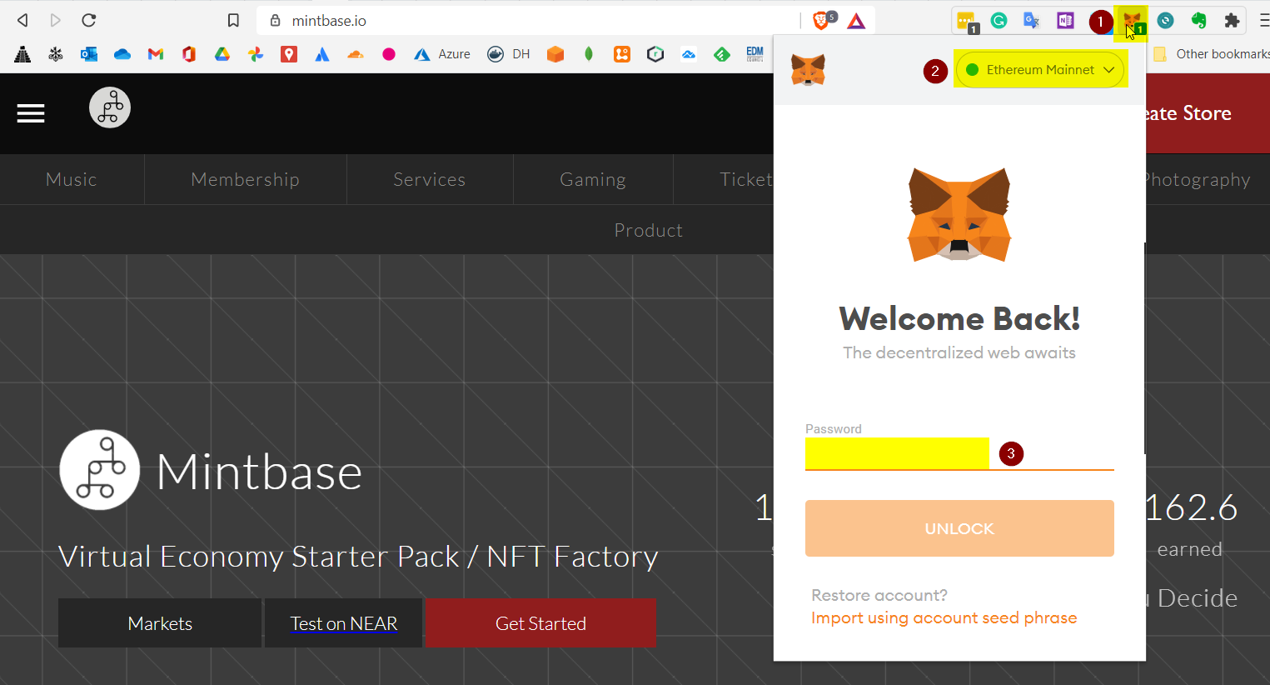Open the Google Translate extension
The image size is (1270, 685).
pos(1032,21)
